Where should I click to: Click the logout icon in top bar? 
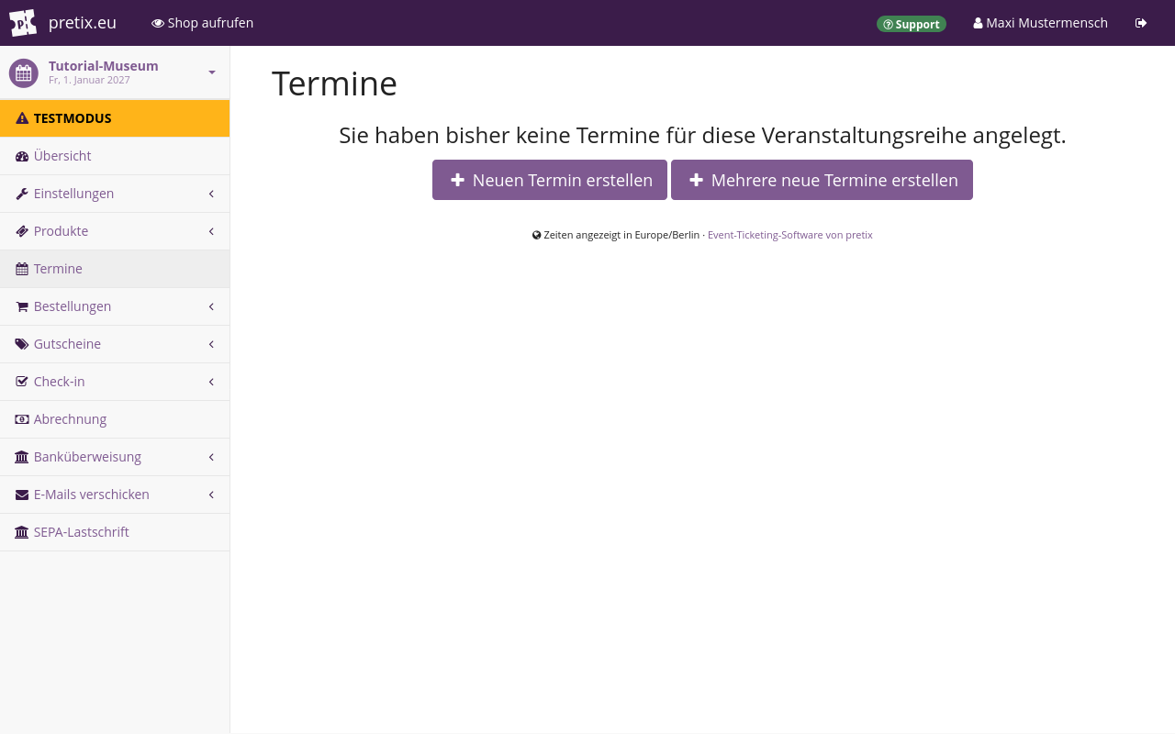tap(1141, 23)
